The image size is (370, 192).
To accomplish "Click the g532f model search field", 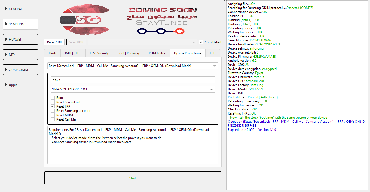I will tap(133, 80).
